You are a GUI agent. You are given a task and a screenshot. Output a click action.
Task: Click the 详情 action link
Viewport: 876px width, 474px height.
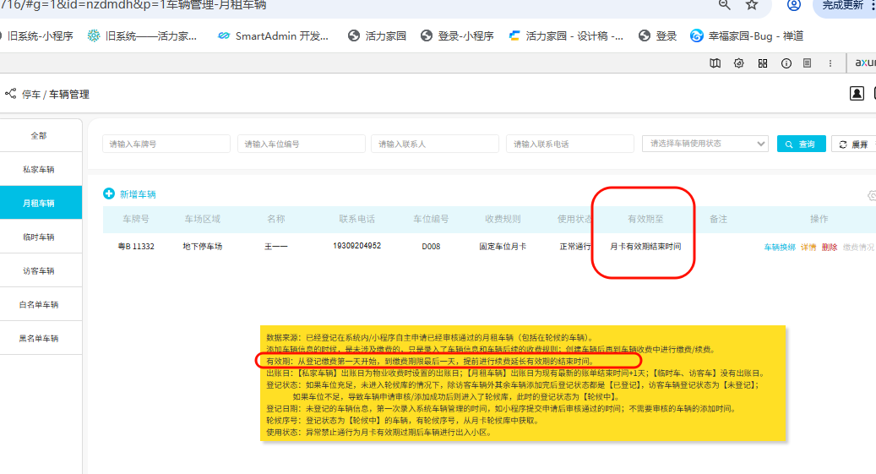click(x=808, y=247)
